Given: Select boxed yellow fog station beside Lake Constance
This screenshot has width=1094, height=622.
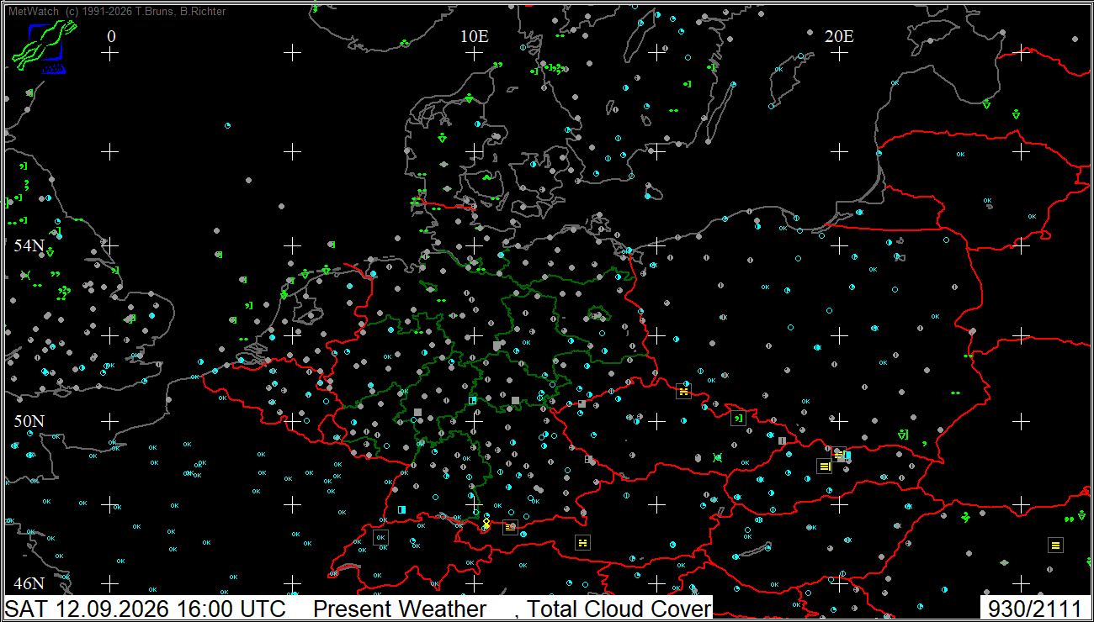Looking at the screenshot, I should pos(510,527).
